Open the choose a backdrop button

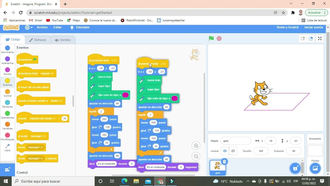315,168
